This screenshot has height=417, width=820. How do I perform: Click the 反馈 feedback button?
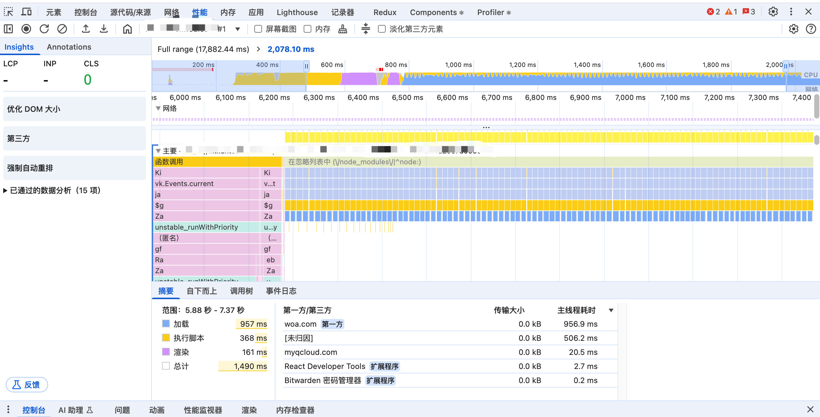pos(27,385)
